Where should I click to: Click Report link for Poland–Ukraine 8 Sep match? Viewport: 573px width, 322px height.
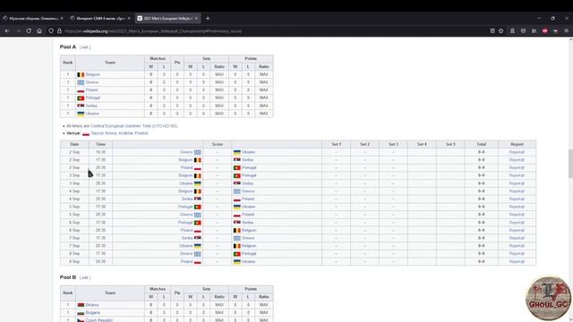point(517,261)
